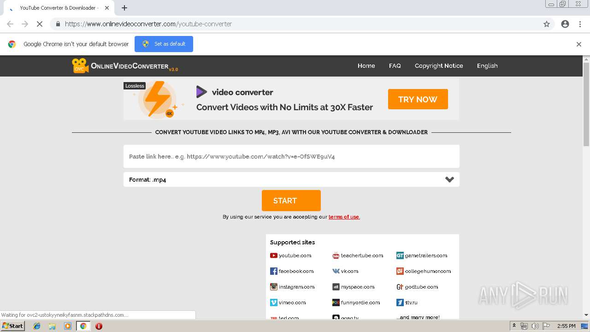Click the 'Supported sites' heading
Screen dimensions: 590x332
pyautogui.click(x=292, y=243)
